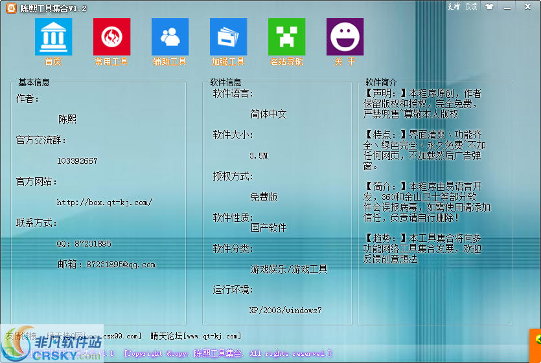The height and width of the screenshot is (363, 541).
Task: Click the QQ: 87231895 contact text
Action: 84,244
